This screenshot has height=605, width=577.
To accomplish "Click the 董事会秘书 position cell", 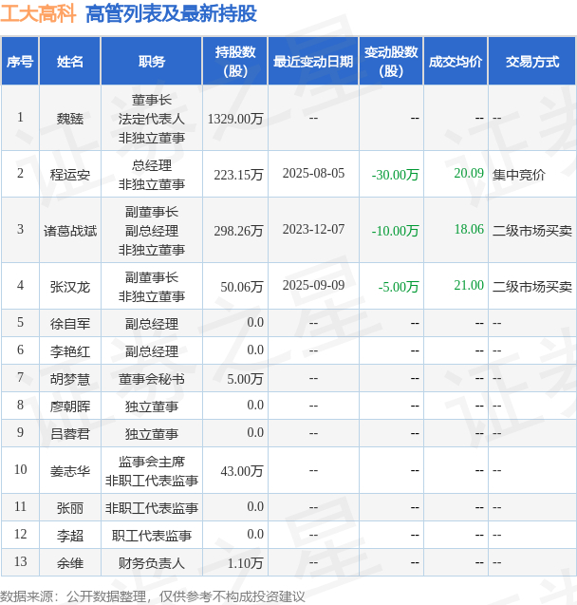I will coord(152,379).
